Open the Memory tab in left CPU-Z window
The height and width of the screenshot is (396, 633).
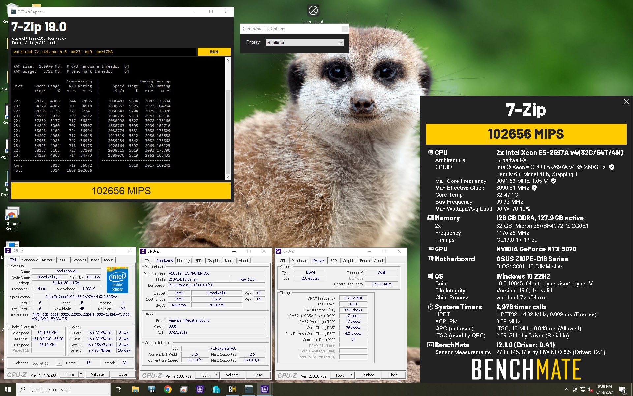(x=48, y=260)
